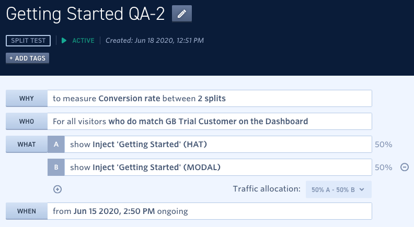This screenshot has height=227, width=414.
Task: Click the SPLIT TEST label badge
Action: (28, 41)
